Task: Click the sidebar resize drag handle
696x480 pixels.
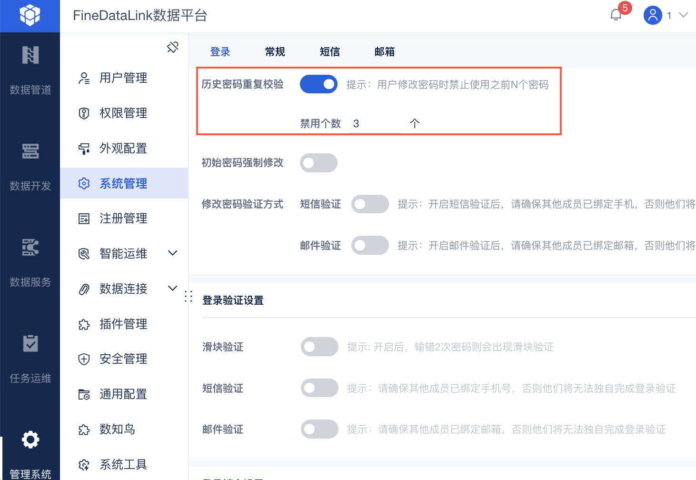Action: [189, 296]
